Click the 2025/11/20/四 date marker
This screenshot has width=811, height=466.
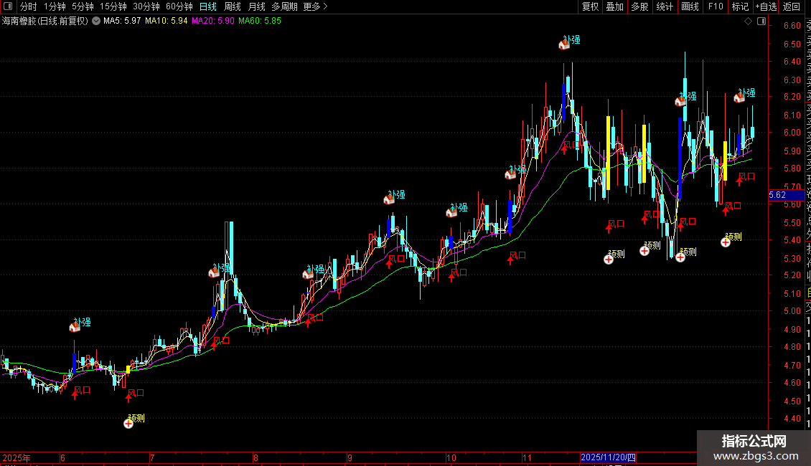[x=608, y=457]
